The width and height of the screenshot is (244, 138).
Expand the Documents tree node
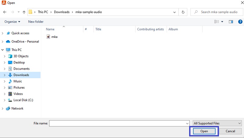[x=5, y=69]
